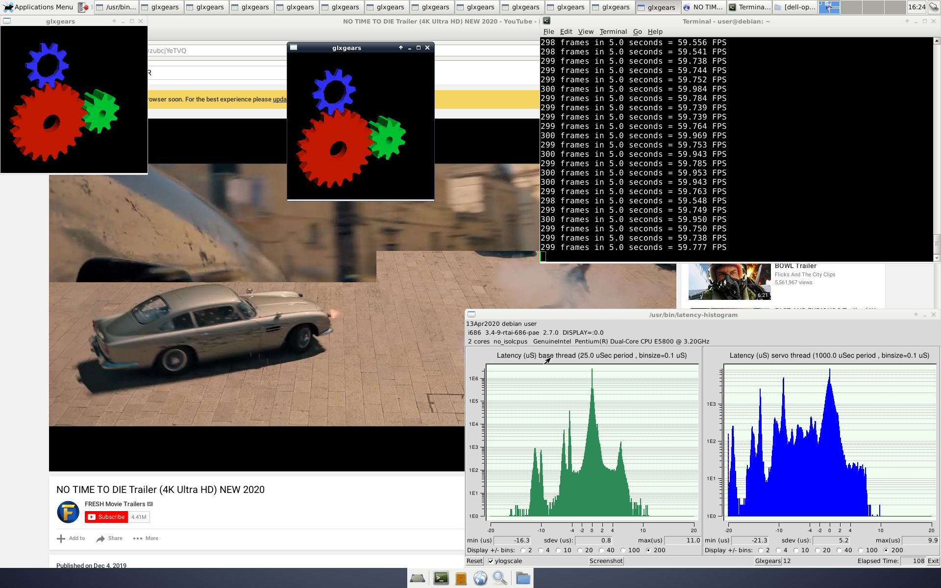The image size is (941, 588).
Task: Select the second workspace in the pager
Action: pyautogui.click(x=851, y=7)
